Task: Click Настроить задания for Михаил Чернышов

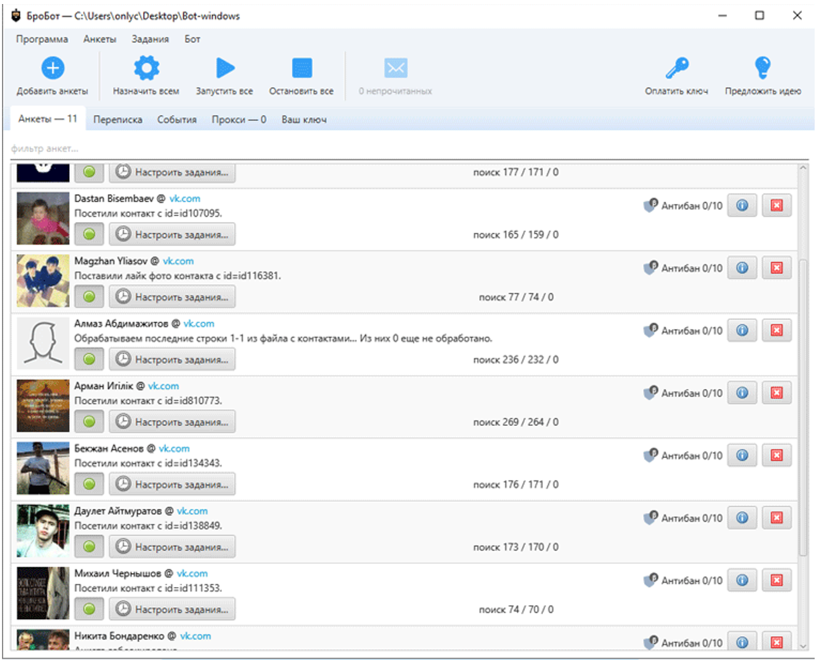Action: click(173, 610)
